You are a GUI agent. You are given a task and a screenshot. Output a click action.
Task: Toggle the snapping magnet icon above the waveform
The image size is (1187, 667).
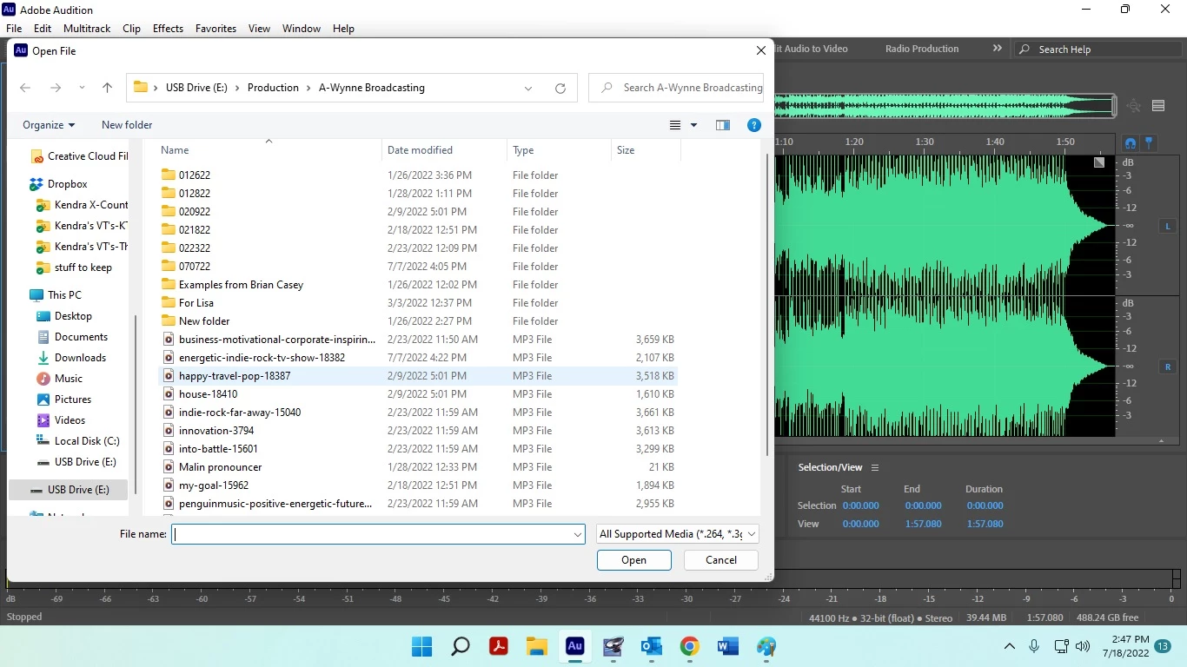pyautogui.click(x=1130, y=142)
